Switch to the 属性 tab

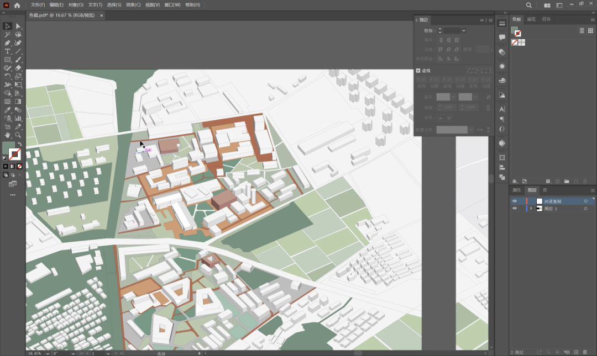(517, 190)
